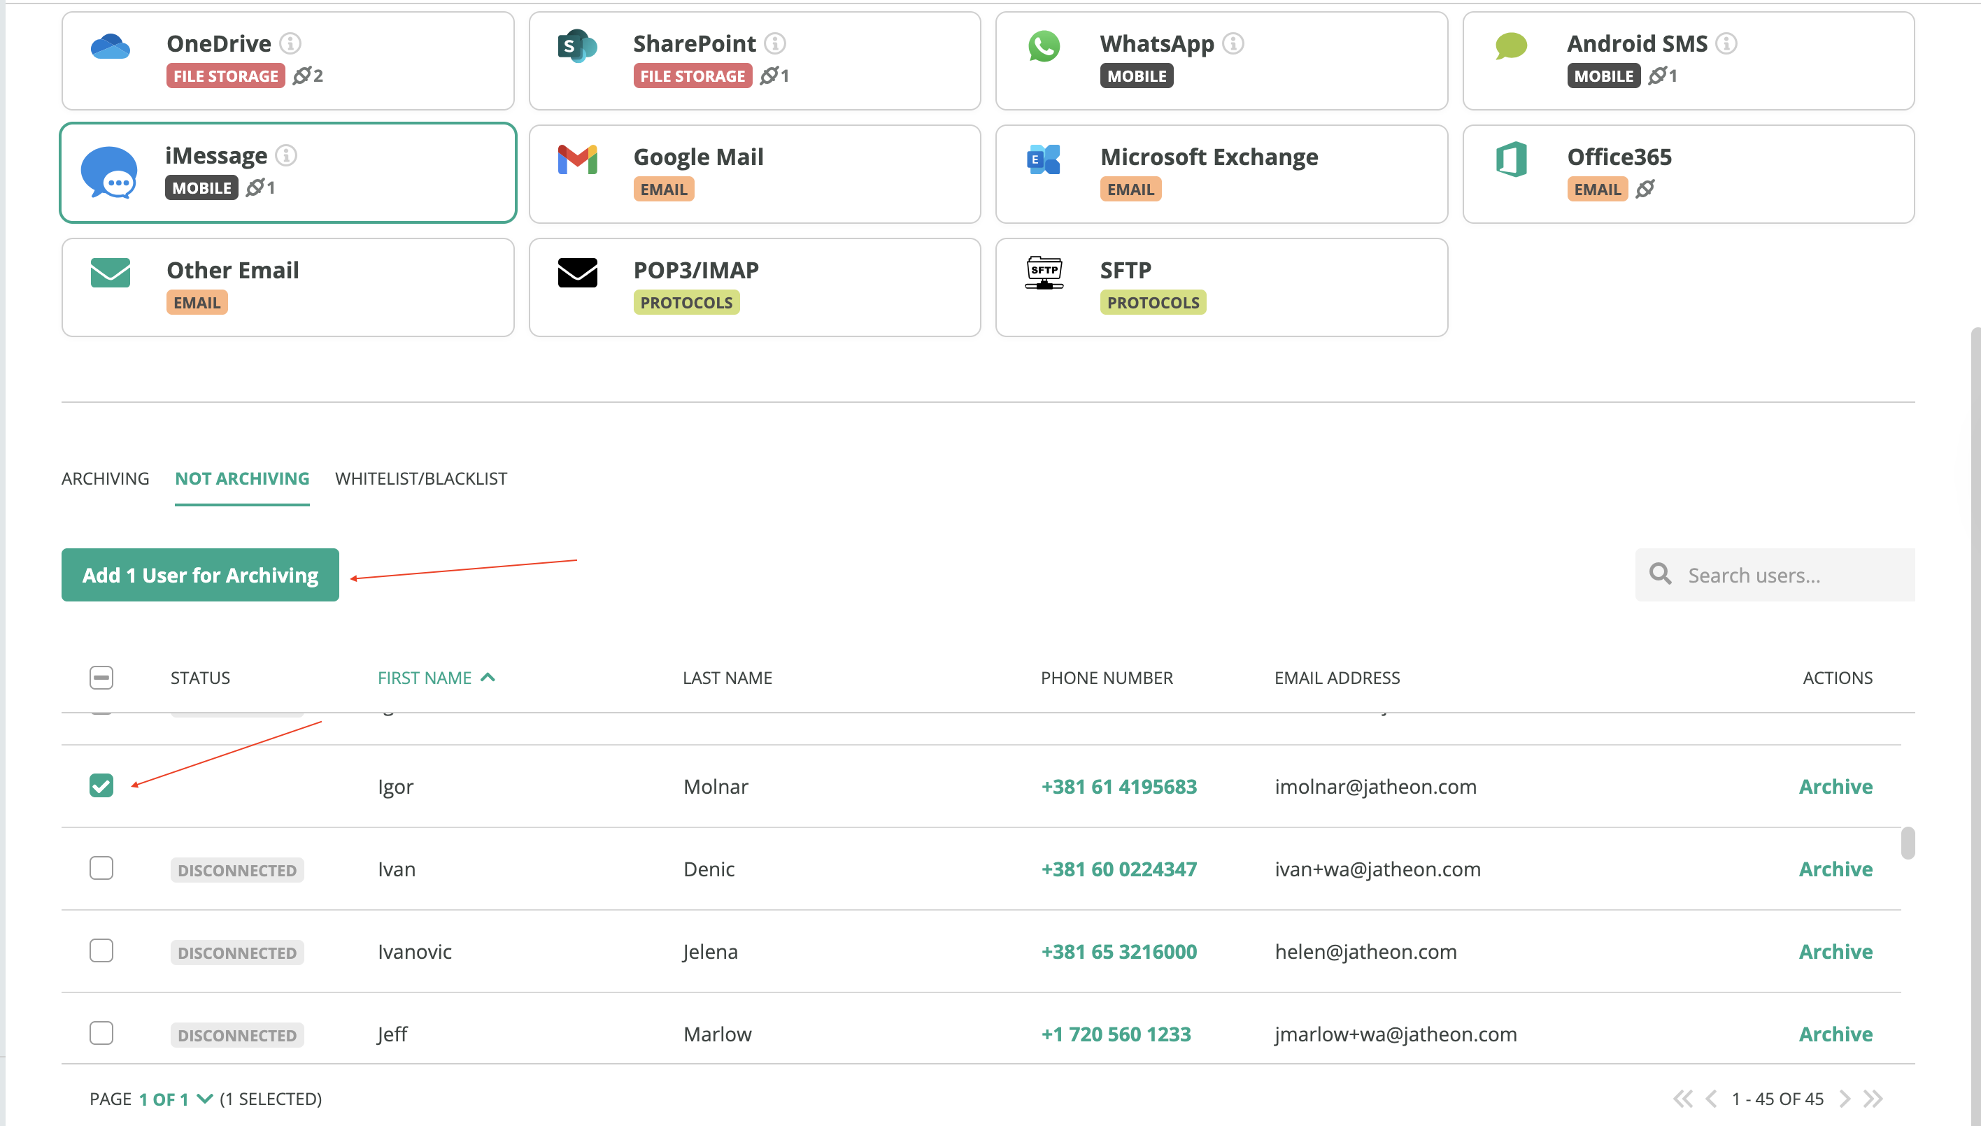Sort by First Name column
Viewport: 1981px width, 1126px height.
436,678
